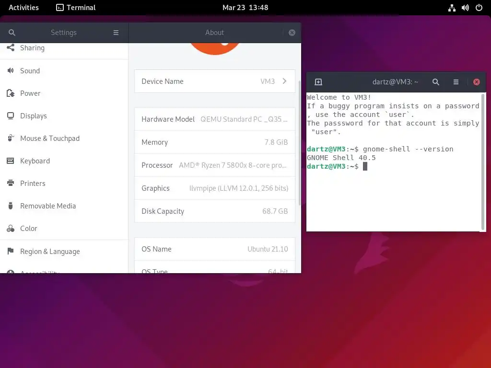
Task: Select Removable Media in Settings sidebar
Action: tap(64, 206)
